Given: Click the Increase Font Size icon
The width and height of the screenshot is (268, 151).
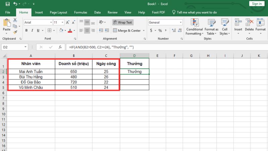Looking at the screenshot, I should (68, 22).
